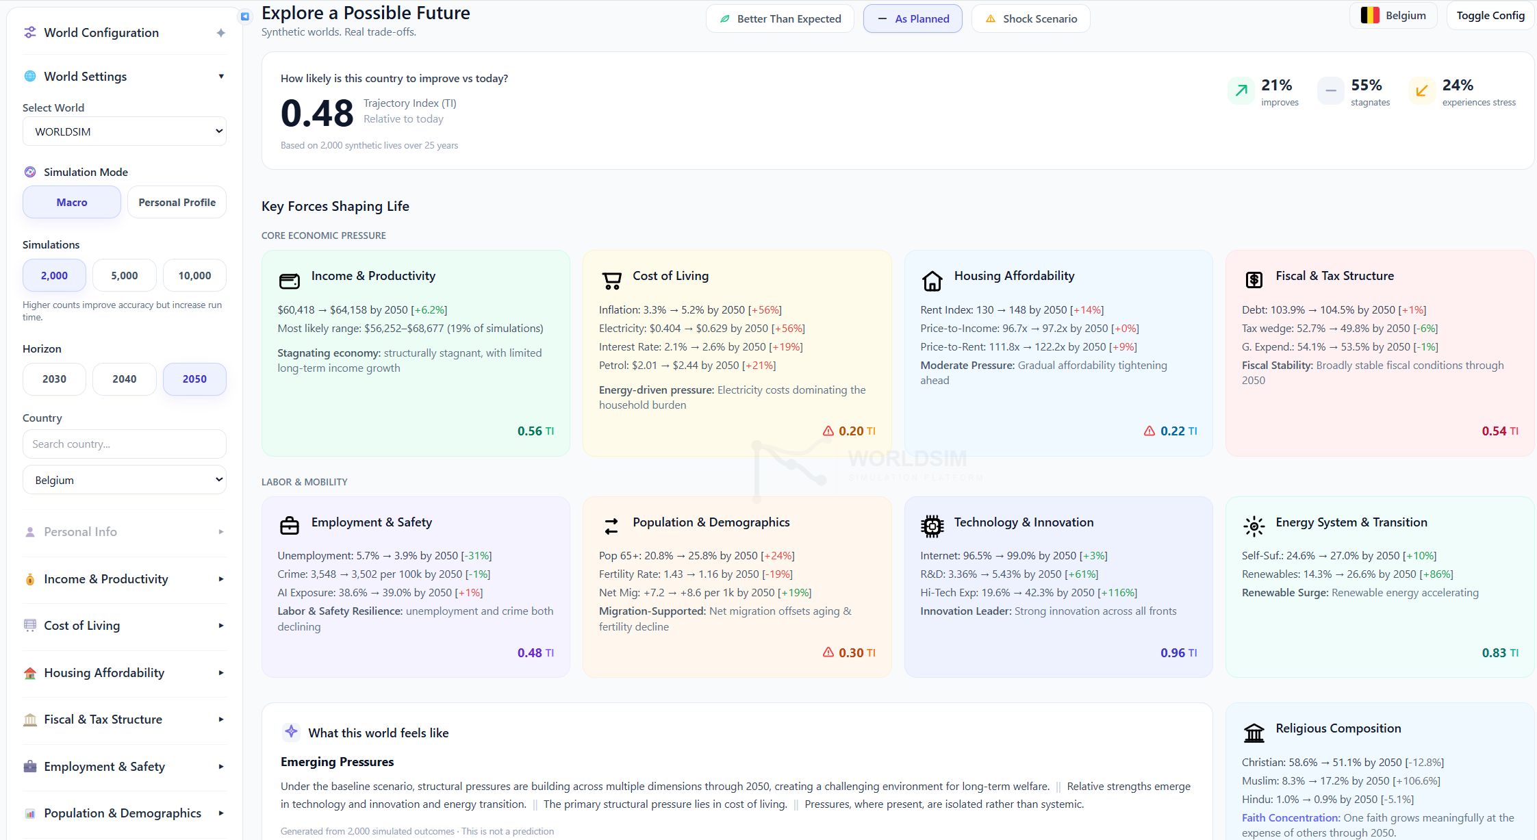
Task: Click the house icon on Housing Affordability card
Action: [x=932, y=280]
